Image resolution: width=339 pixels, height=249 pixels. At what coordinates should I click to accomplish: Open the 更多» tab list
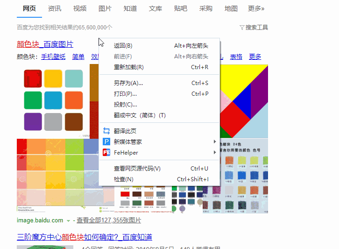point(256,9)
